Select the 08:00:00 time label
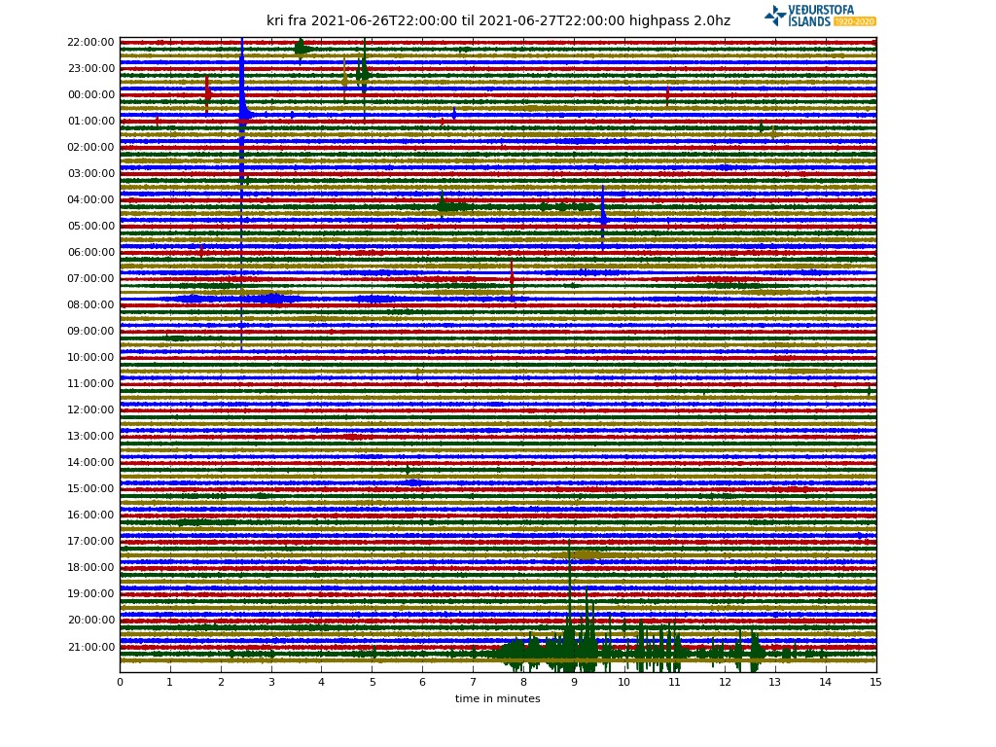Viewport: 996px width, 747px height. pyautogui.click(x=90, y=304)
